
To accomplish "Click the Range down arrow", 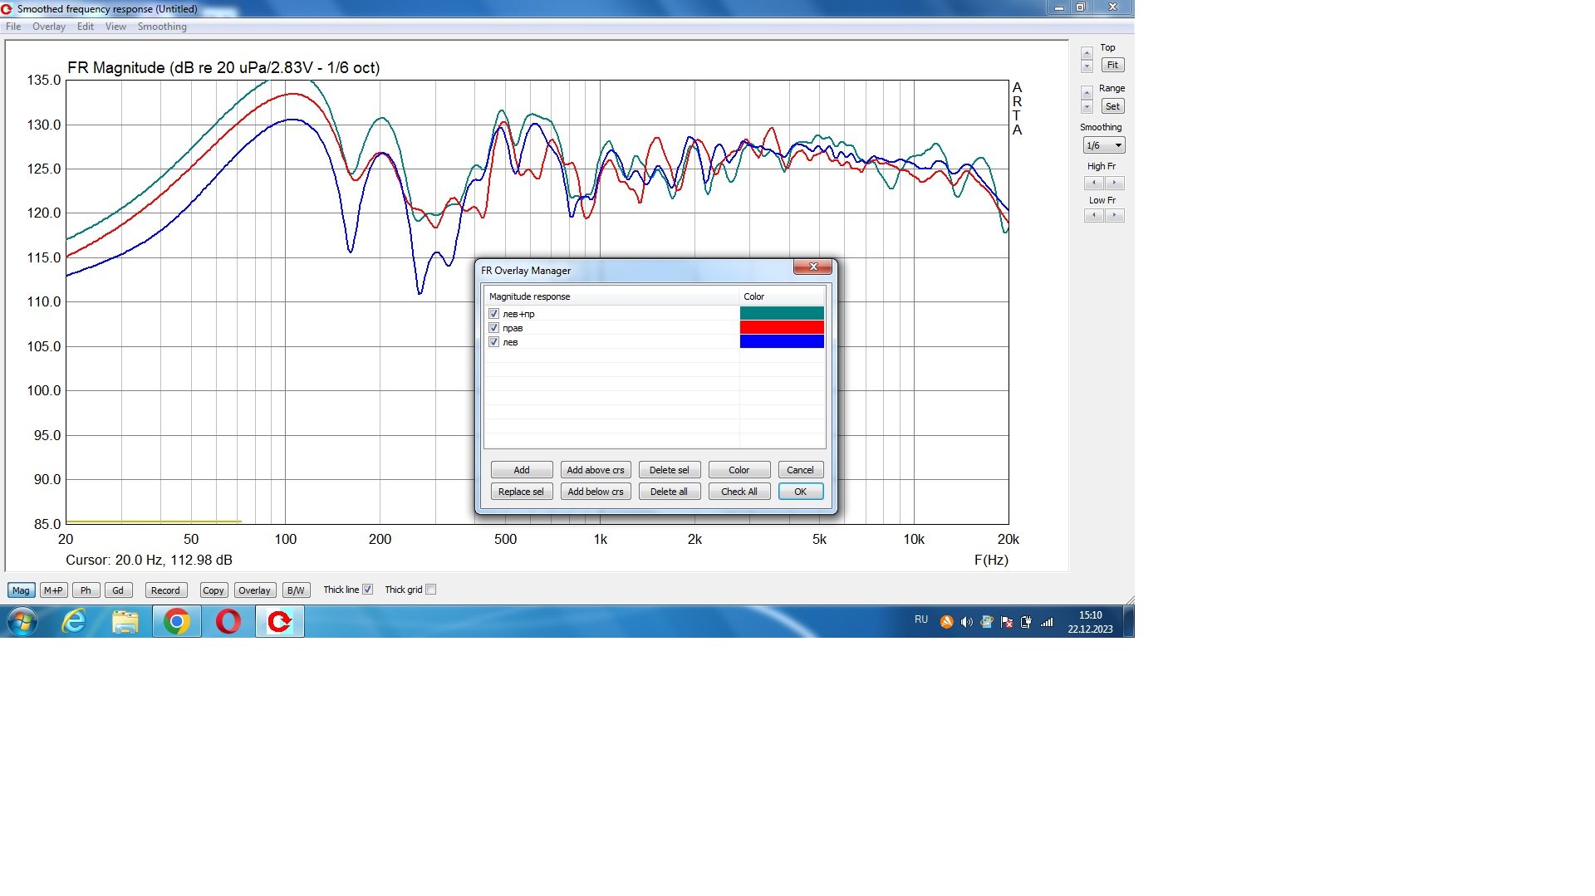I will (x=1087, y=107).
